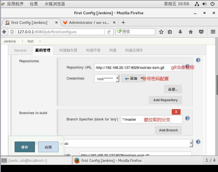
Task: Click the Add Repository button
Action: 165,100
